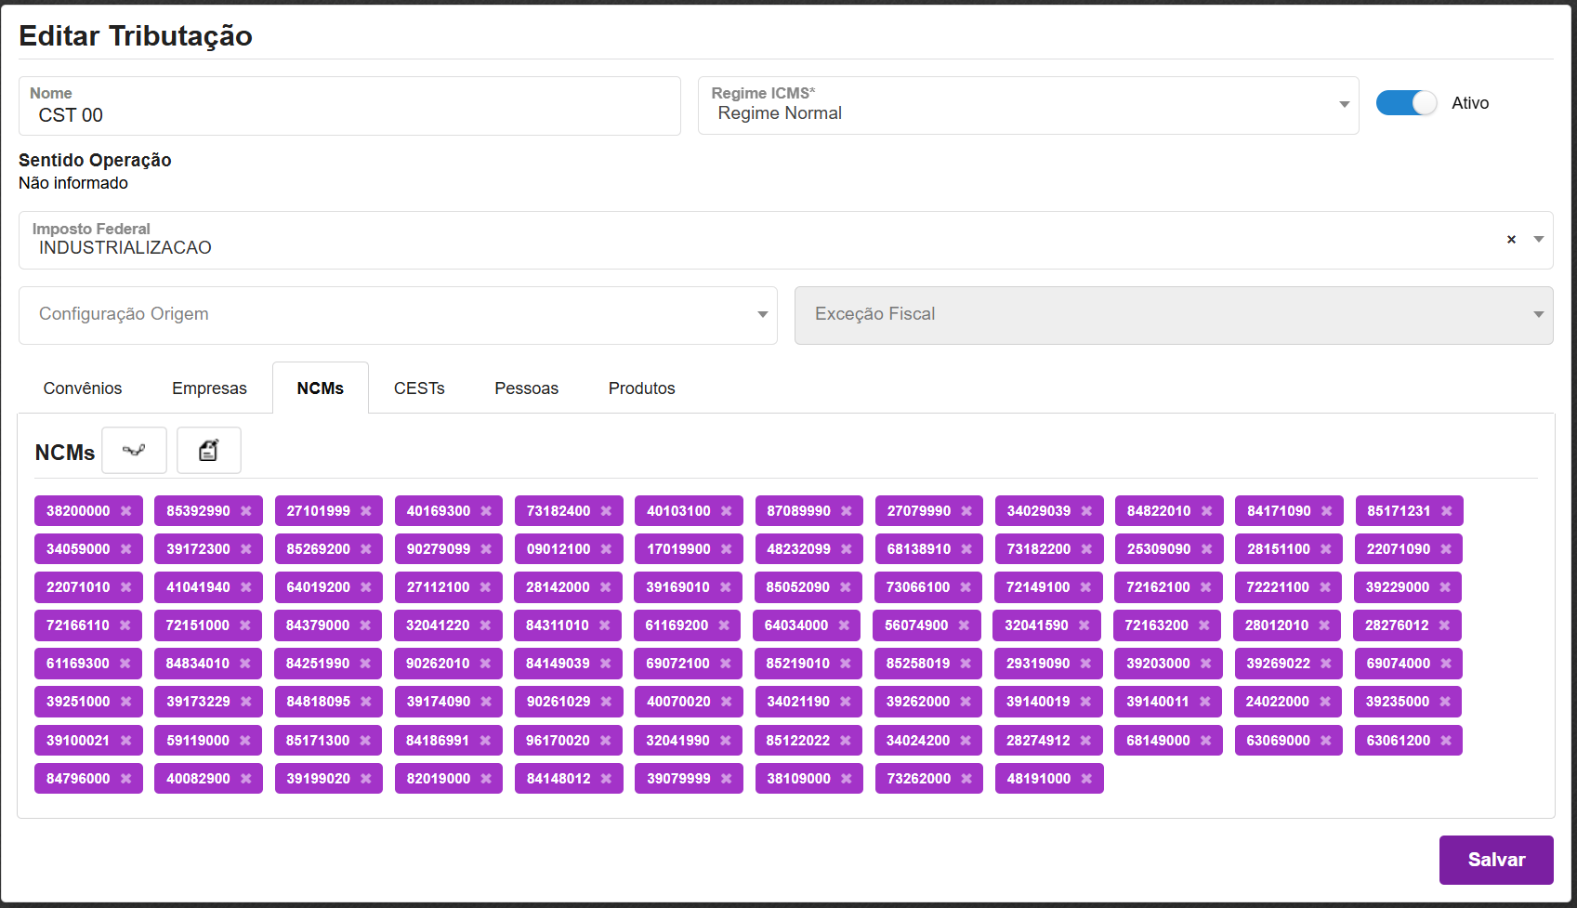Clear the Imposto Federal selection
This screenshot has height=908, width=1577.
[1511, 240]
